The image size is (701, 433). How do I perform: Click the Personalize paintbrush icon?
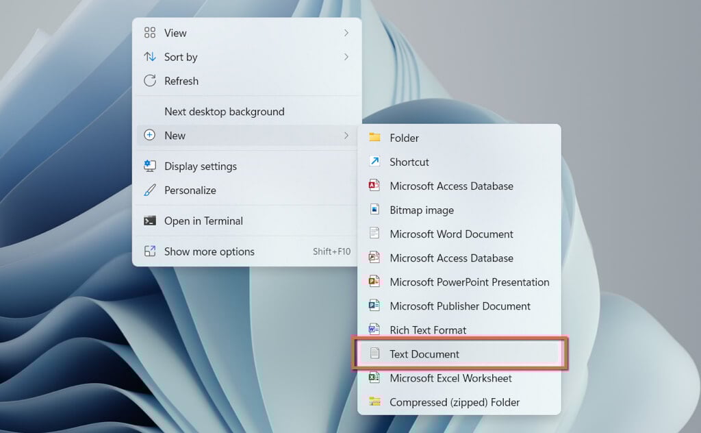[150, 190]
